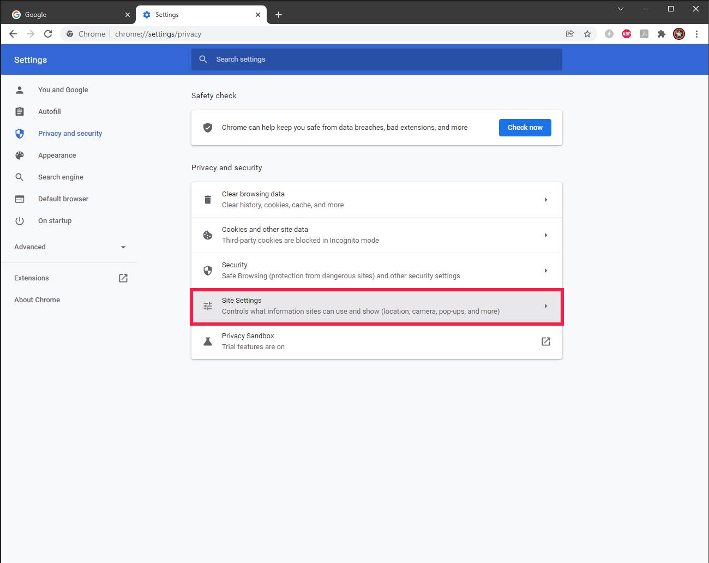Expand the Advanced settings section
The width and height of the screenshot is (709, 563).
coord(70,247)
